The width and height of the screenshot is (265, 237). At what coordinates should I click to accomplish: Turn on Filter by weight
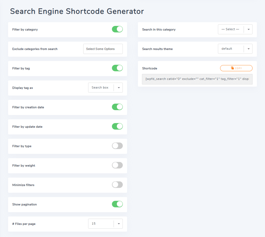pyautogui.click(x=117, y=165)
